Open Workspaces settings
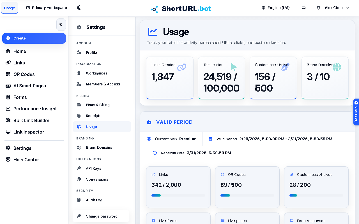Viewport: 359px width, 224px height. point(102,73)
